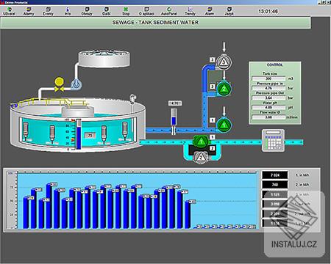
Task: Click the central hub on top of the tank
Action: click(x=78, y=111)
